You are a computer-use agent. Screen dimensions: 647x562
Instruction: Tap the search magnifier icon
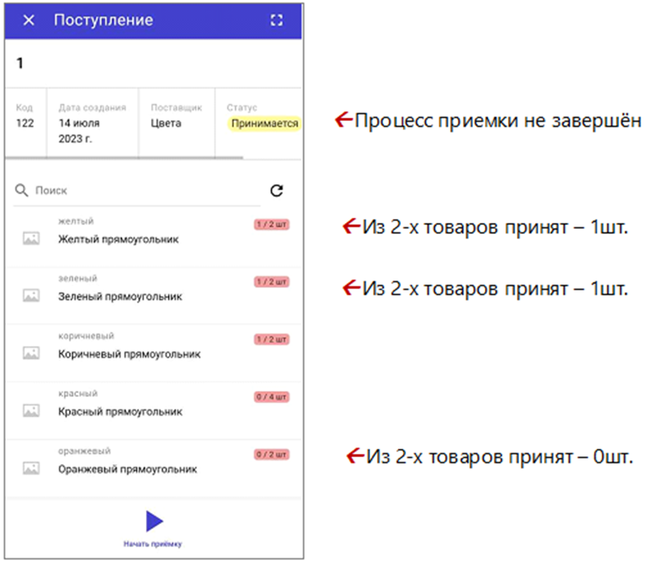coord(22,190)
